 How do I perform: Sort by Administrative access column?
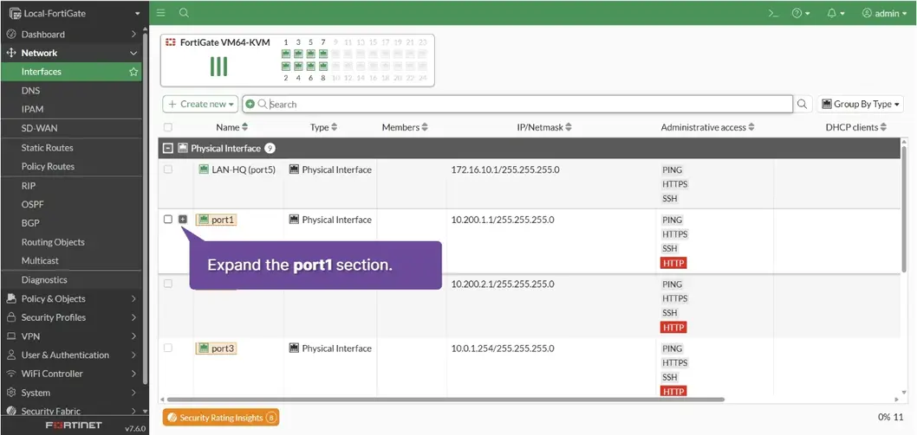707,127
